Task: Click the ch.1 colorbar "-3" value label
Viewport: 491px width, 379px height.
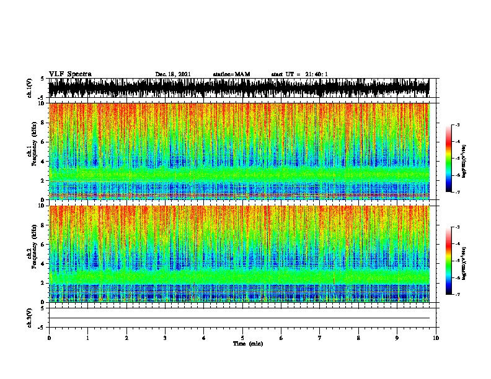Action: click(457, 124)
